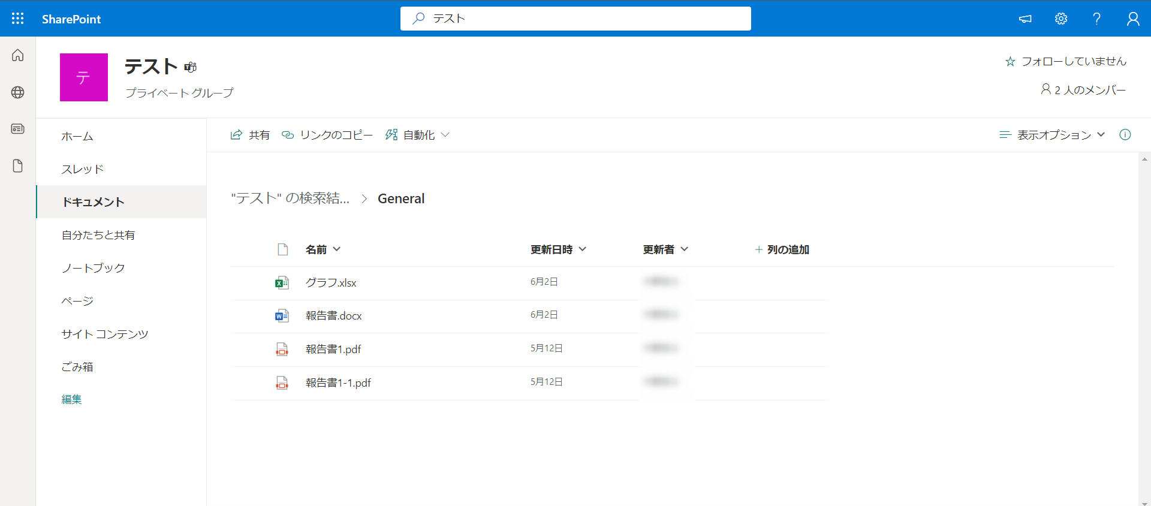Viewport: 1151px width, 506px height.
Task: Select ごみ箱 in the site navigation
Action: pyautogui.click(x=77, y=367)
